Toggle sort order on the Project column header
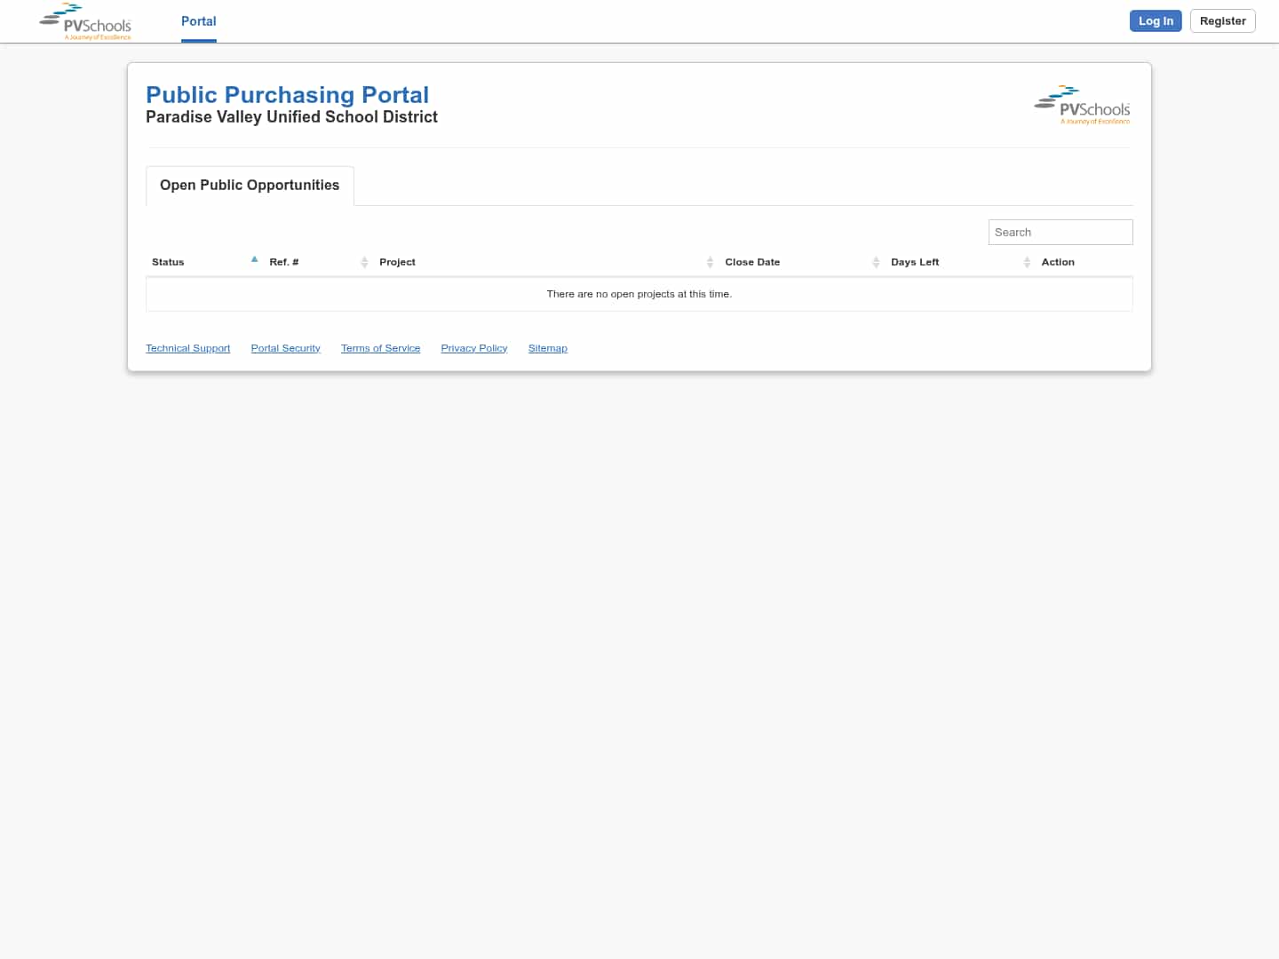1279x959 pixels. pos(397,262)
